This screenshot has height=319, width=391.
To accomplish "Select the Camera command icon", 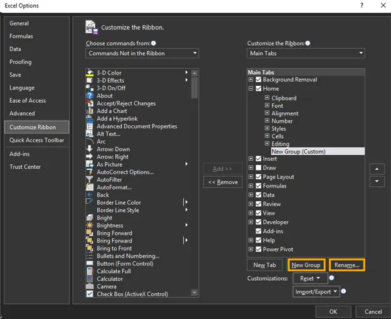I will [x=90, y=286].
